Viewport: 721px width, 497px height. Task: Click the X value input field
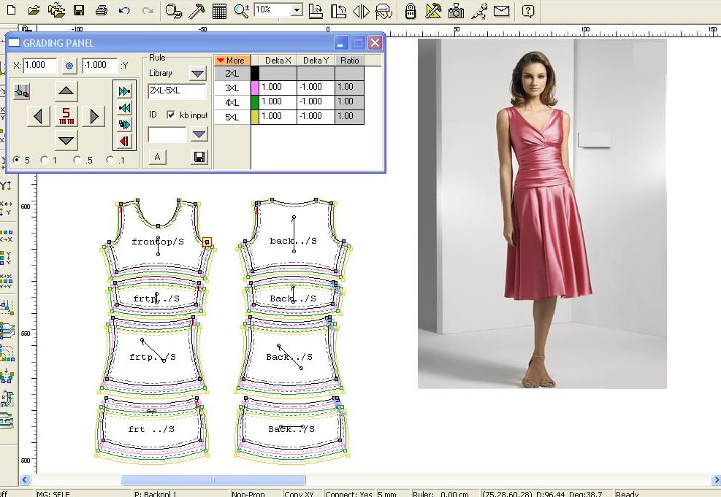(x=40, y=66)
